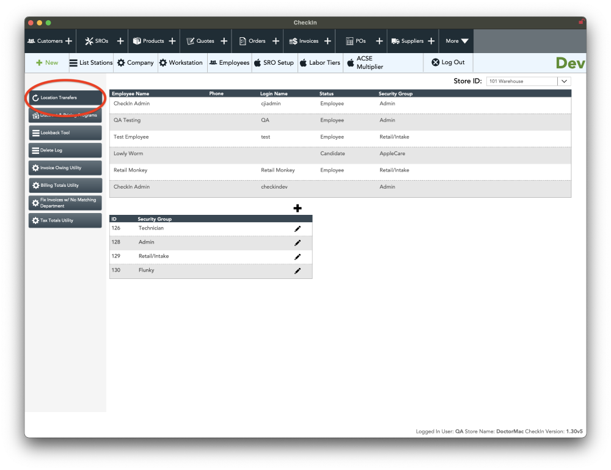Open the Lookback Tool
The image size is (611, 470).
[x=65, y=133]
